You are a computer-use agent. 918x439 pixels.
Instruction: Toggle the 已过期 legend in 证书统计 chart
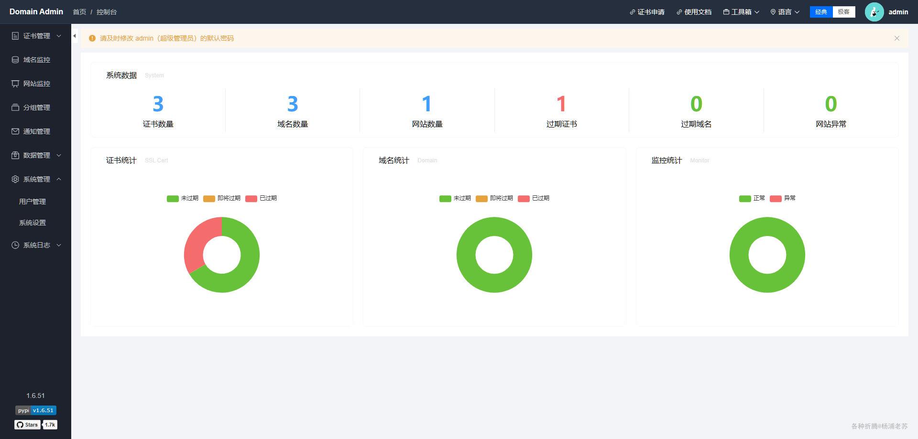click(261, 198)
